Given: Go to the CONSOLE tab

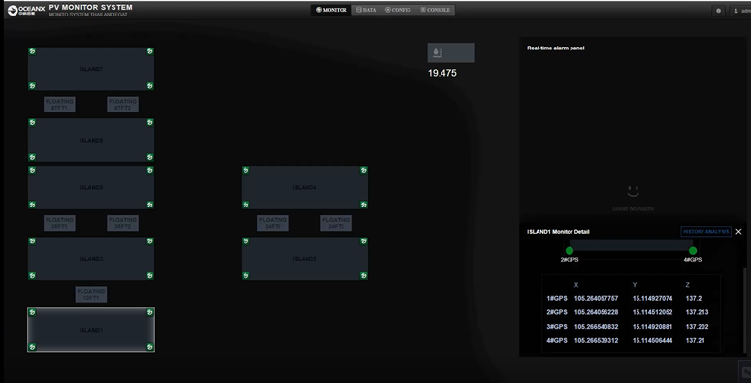Looking at the screenshot, I should point(436,10).
